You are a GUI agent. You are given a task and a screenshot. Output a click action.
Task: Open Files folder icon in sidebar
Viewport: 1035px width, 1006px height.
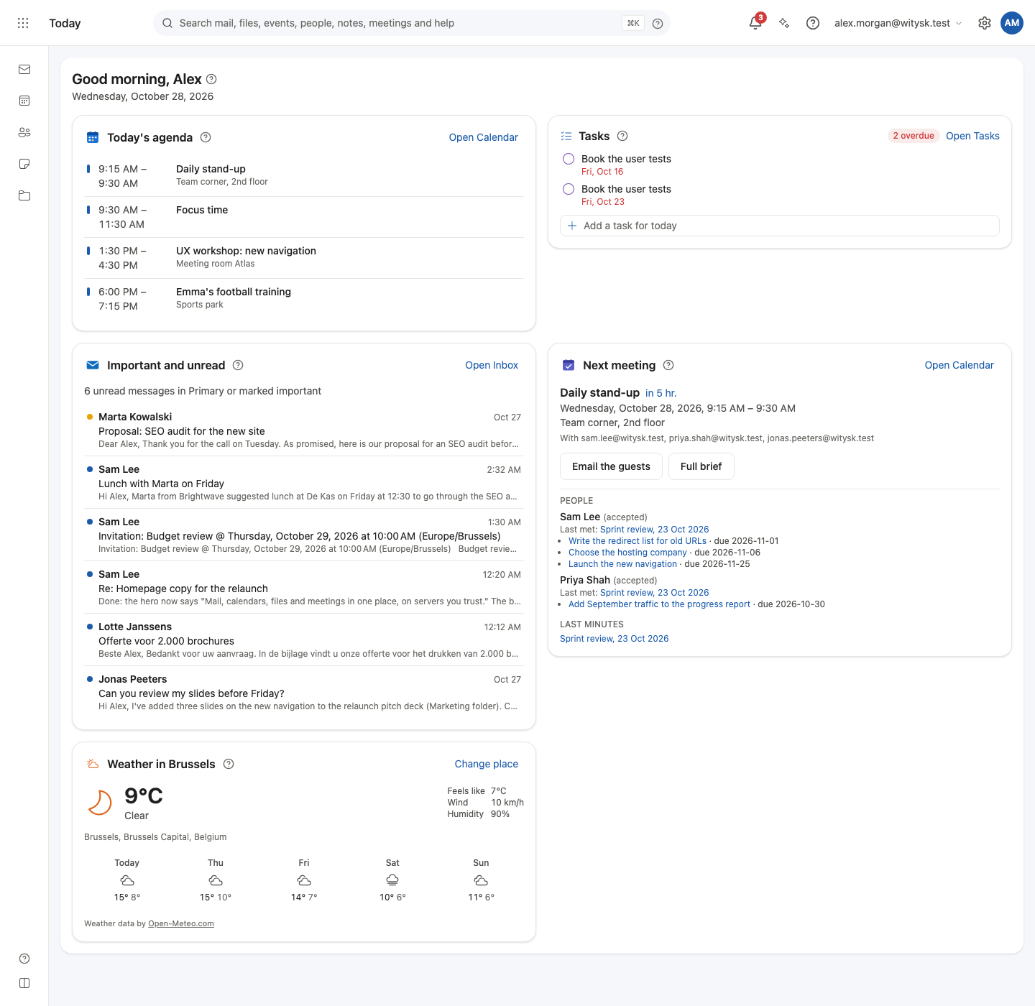click(x=24, y=195)
